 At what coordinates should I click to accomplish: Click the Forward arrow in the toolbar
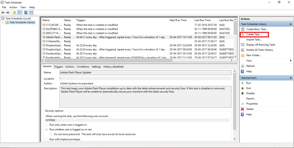point(7,13)
